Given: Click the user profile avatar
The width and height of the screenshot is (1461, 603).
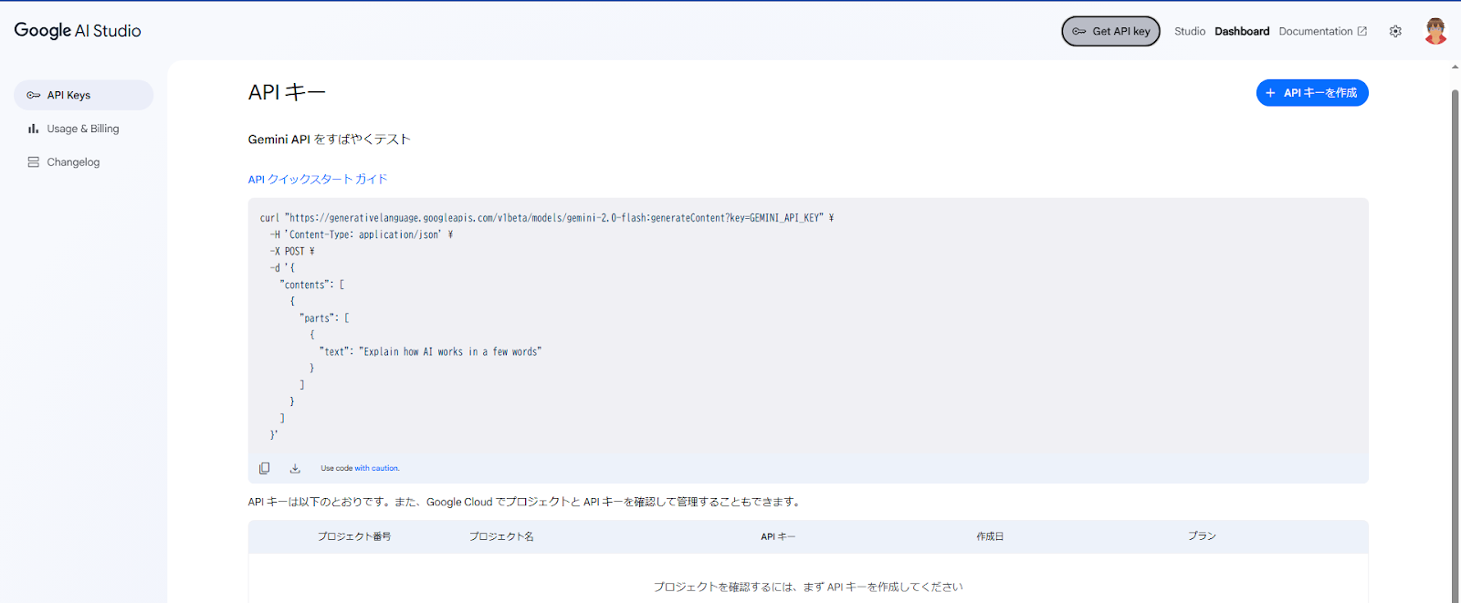Looking at the screenshot, I should click(x=1435, y=31).
